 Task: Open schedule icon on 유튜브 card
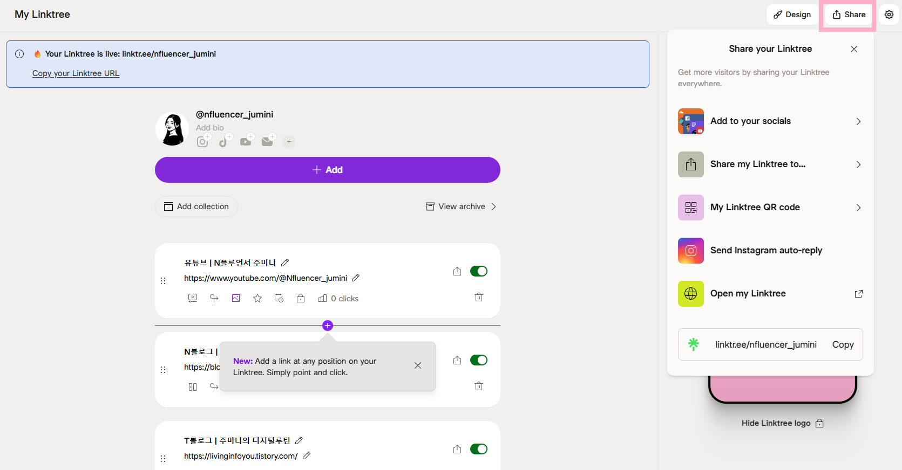279,298
